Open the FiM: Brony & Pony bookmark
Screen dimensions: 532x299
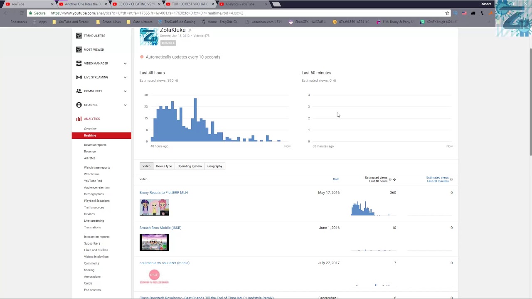(x=395, y=22)
